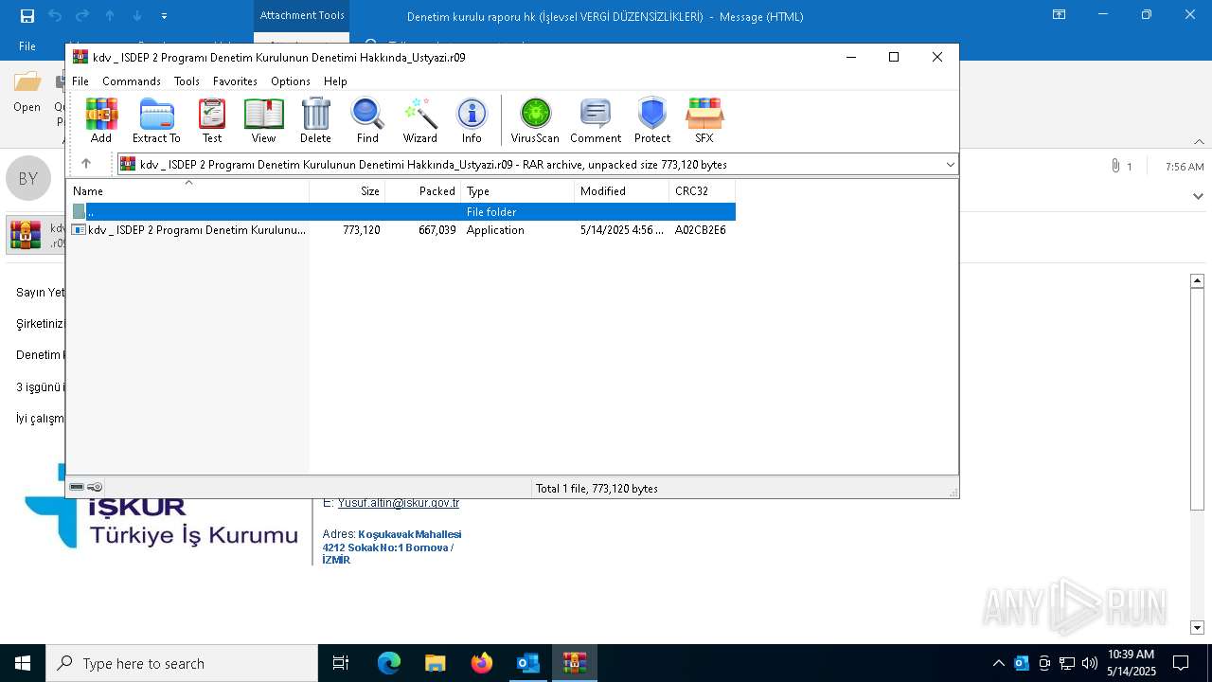Open the Find magnifier tool
The width and height of the screenshot is (1212, 682).
(367, 119)
